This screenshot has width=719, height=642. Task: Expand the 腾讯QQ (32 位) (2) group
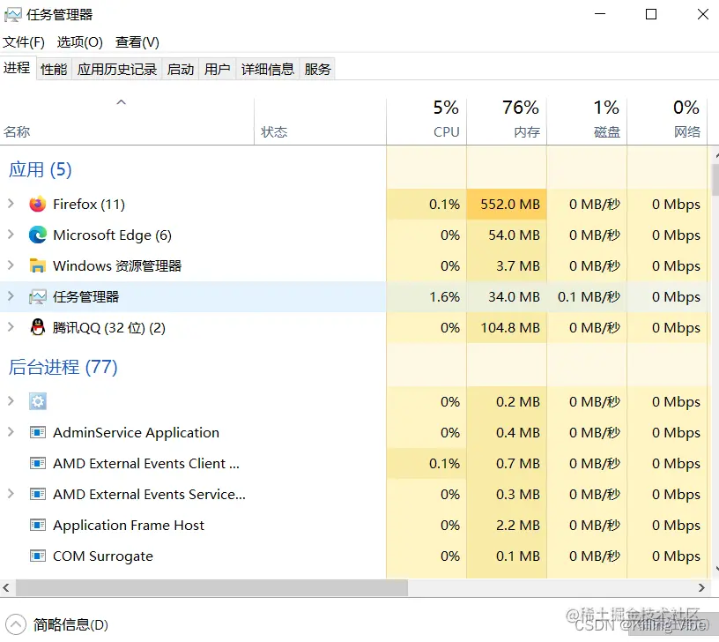(x=11, y=327)
